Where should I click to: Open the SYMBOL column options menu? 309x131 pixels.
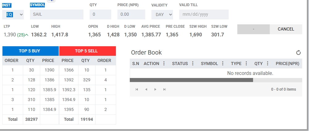(223, 63)
